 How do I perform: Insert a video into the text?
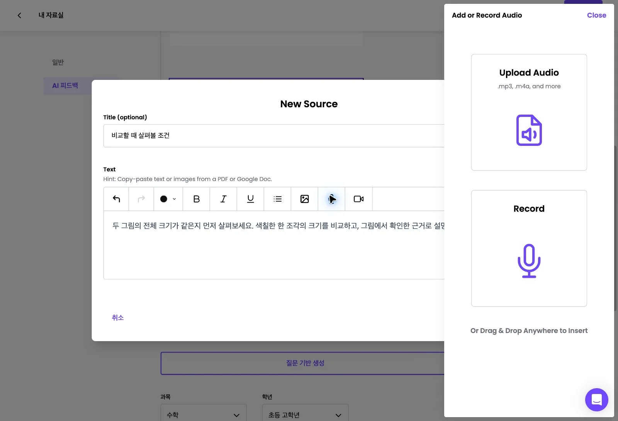click(x=359, y=199)
